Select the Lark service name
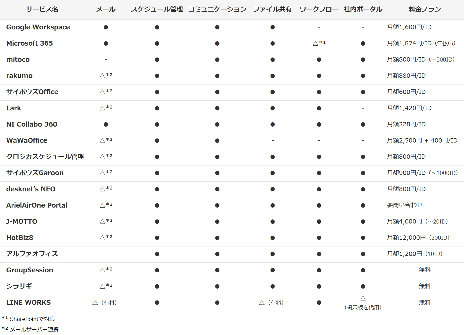Image resolution: width=464 pixels, height=335 pixels. (14, 108)
